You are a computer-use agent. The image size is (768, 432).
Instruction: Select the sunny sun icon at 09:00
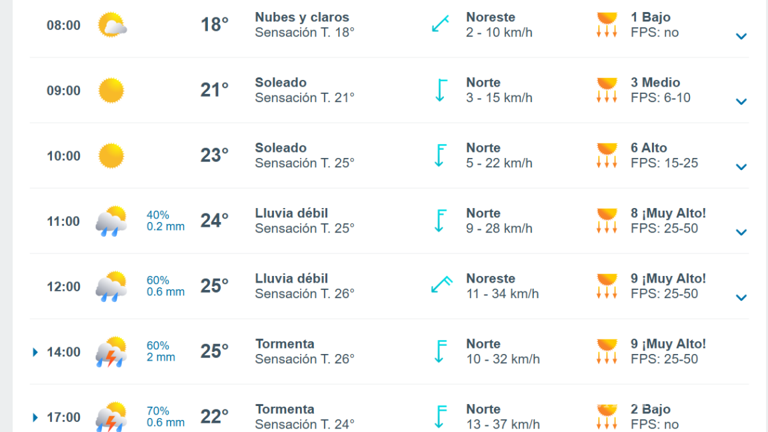(112, 90)
